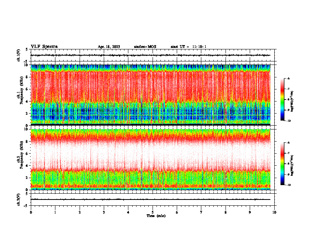Click the "5" tick on the Time axis
309x238 pixels.
[x=153, y=212]
